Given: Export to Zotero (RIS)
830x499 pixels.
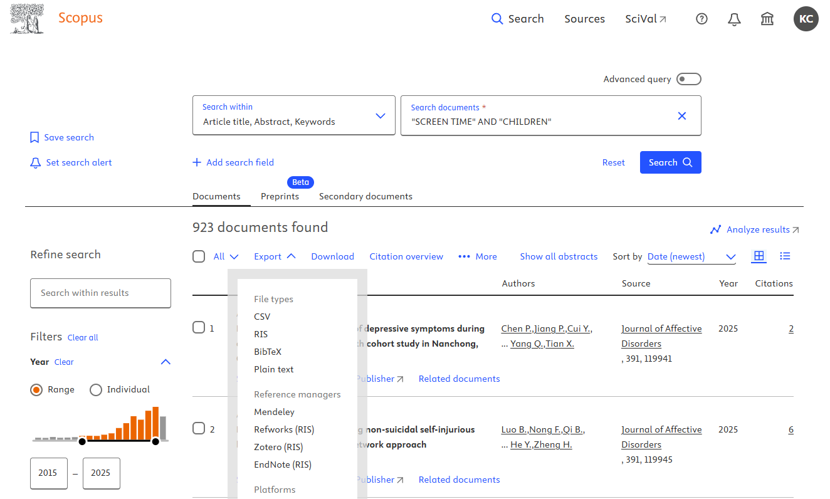Looking at the screenshot, I should click(x=278, y=447).
